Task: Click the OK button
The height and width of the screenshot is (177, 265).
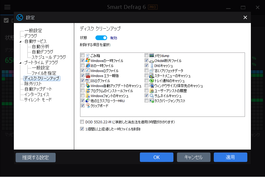Action: 157,157
